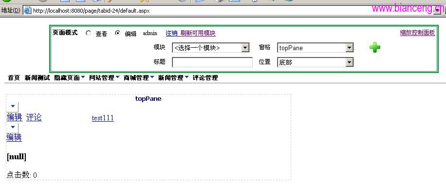Select the 编辑 edit mode radio button
Viewport: 446px width, 187px height.
coord(117,33)
